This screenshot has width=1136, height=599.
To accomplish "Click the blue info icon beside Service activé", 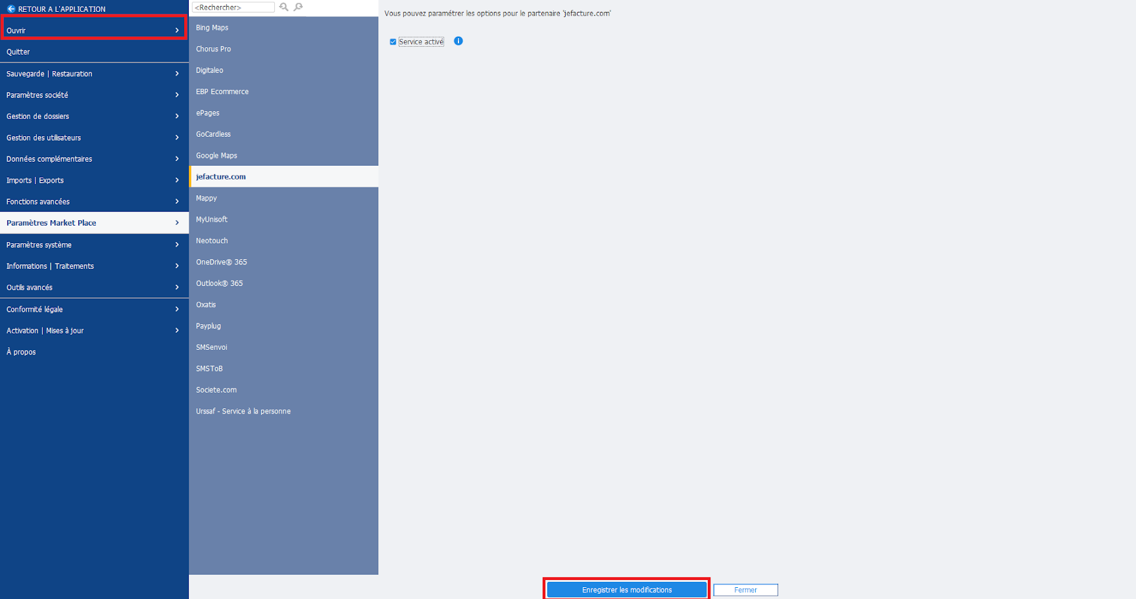I will click(x=458, y=41).
